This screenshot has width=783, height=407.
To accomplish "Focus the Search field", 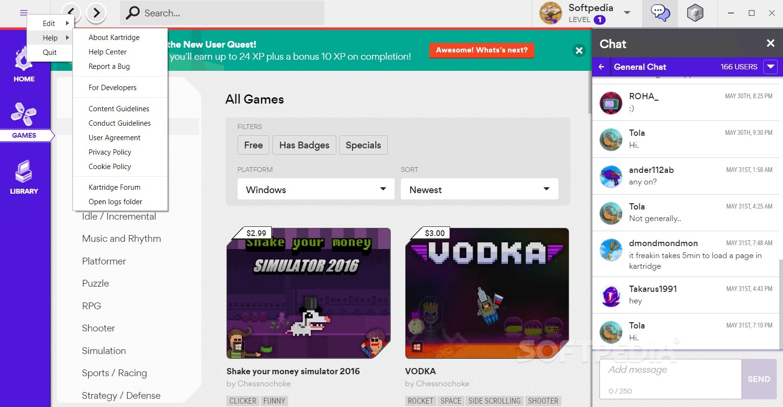I will click(222, 13).
